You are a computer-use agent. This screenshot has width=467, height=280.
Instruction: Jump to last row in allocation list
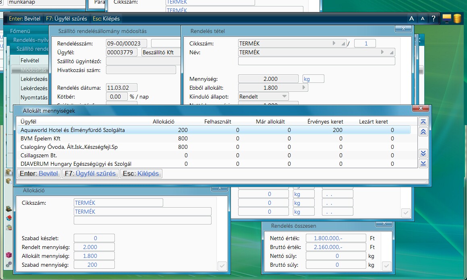[x=423, y=163]
